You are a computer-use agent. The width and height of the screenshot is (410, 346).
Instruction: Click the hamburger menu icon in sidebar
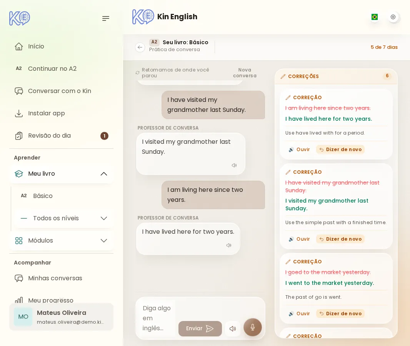click(106, 18)
